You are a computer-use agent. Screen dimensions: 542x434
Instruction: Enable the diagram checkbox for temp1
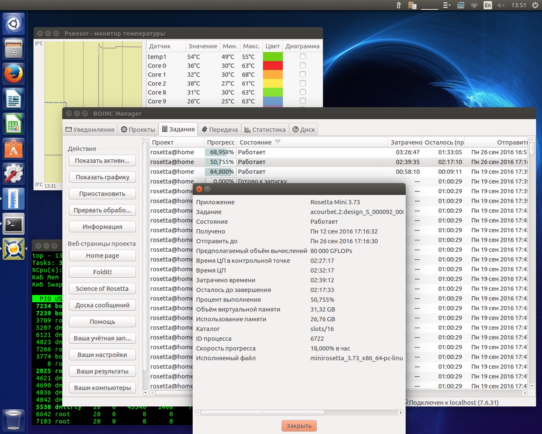[x=302, y=56]
